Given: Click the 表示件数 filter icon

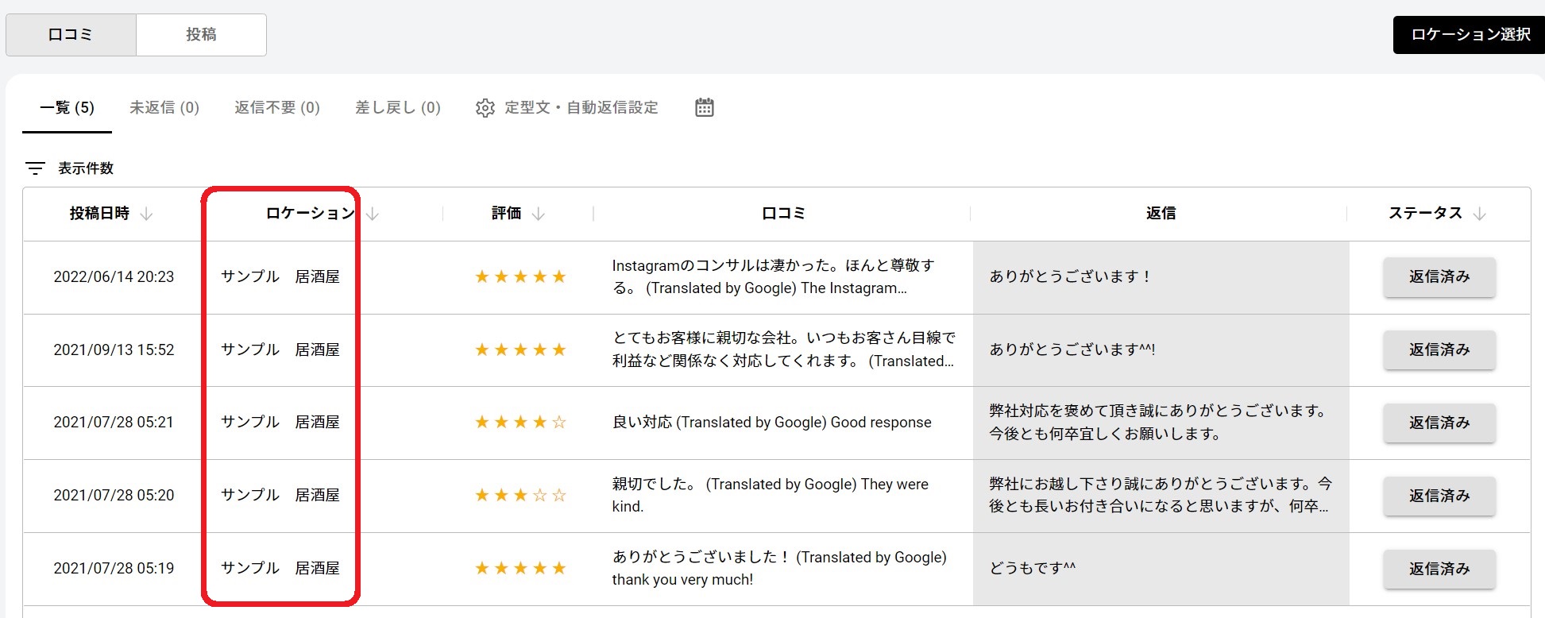Looking at the screenshot, I should click(x=35, y=168).
